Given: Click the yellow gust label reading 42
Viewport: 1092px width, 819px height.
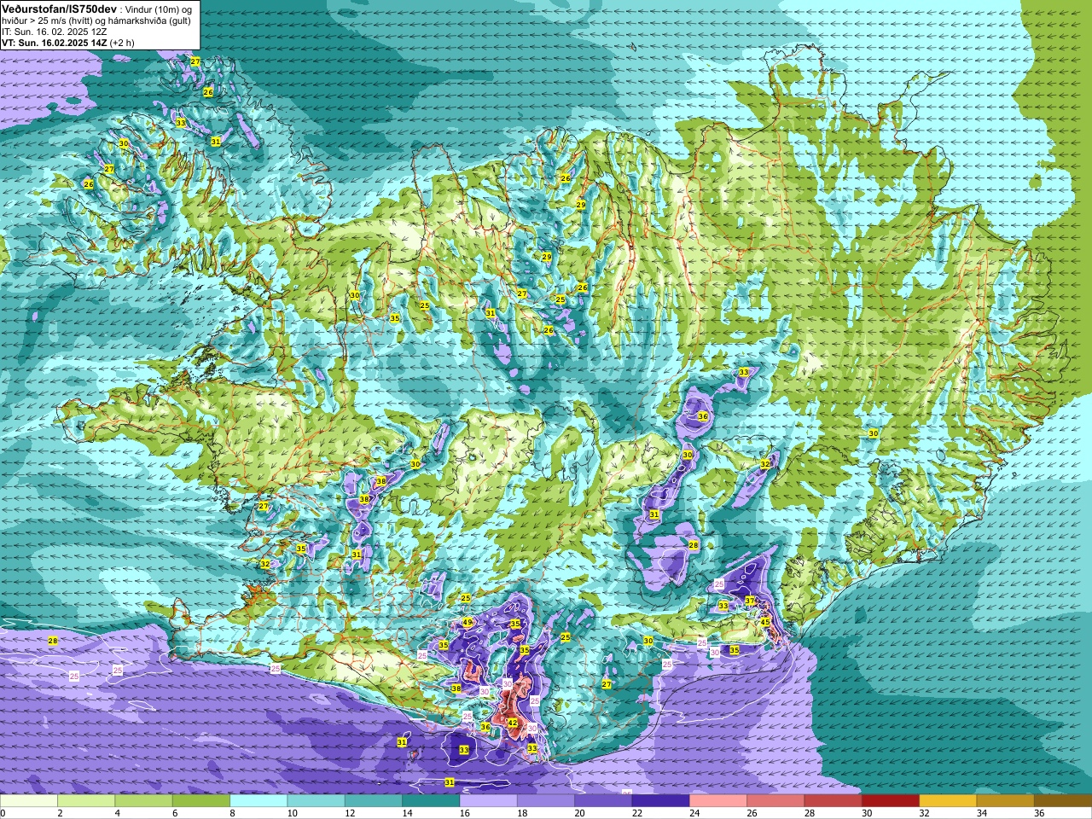Looking at the screenshot, I should click(513, 723).
